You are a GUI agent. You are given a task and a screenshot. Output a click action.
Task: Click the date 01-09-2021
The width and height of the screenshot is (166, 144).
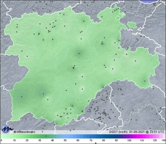click(137, 132)
